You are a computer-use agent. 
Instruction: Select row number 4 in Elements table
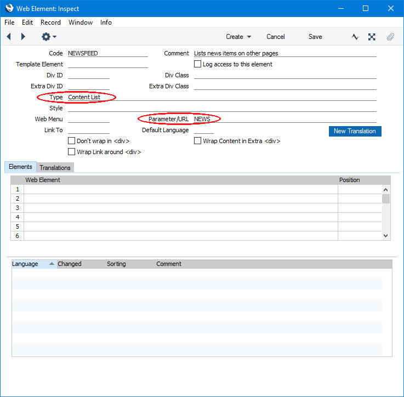click(17, 217)
